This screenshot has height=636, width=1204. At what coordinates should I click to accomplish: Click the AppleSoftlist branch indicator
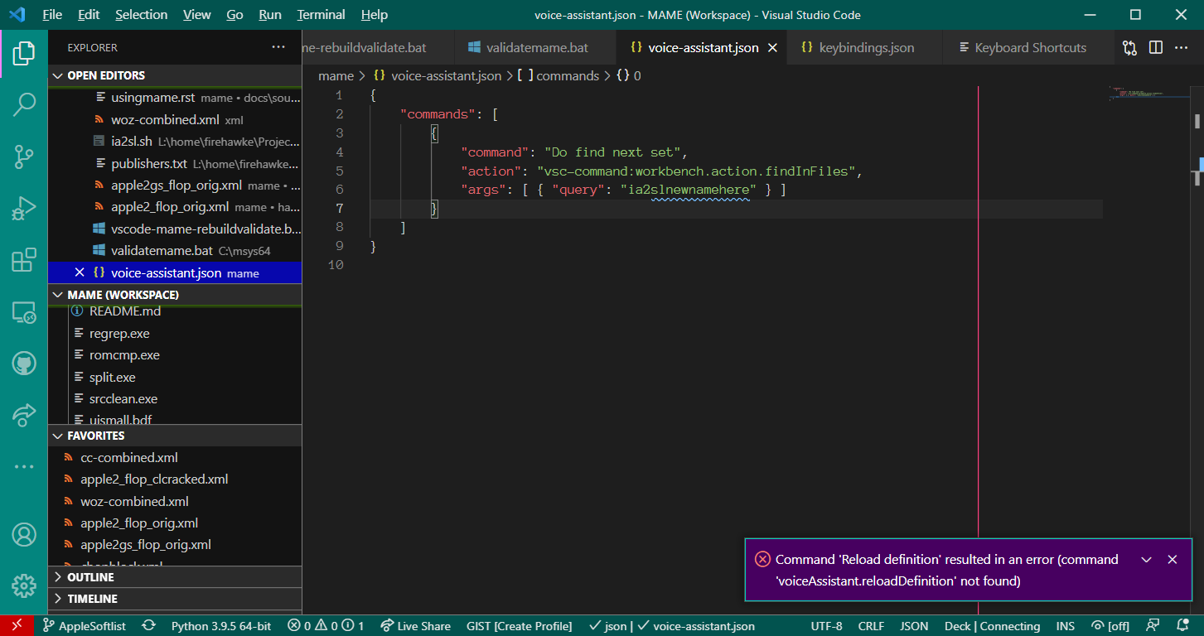(x=85, y=626)
